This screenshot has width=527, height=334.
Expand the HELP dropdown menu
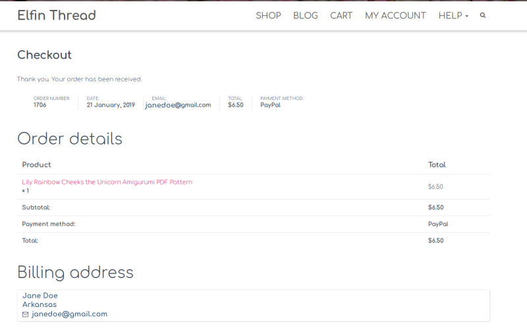pos(453,15)
